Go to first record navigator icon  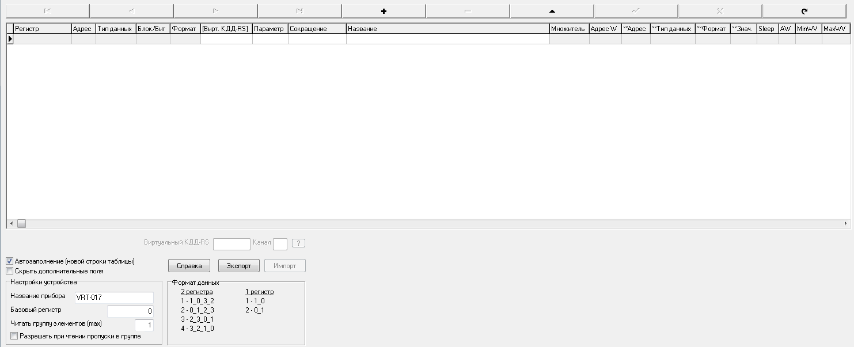(47, 11)
